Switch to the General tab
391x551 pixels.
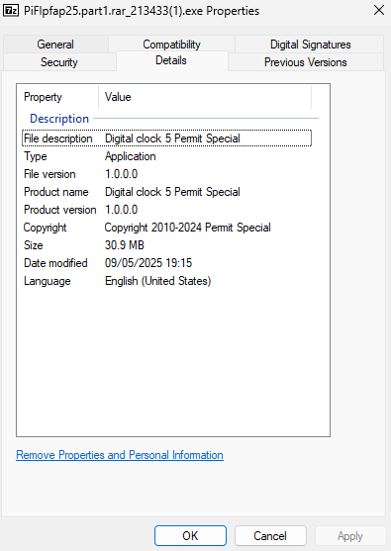tap(55, 45)
